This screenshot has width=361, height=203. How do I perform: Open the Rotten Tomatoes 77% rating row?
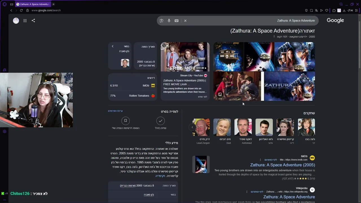[133, 96]
